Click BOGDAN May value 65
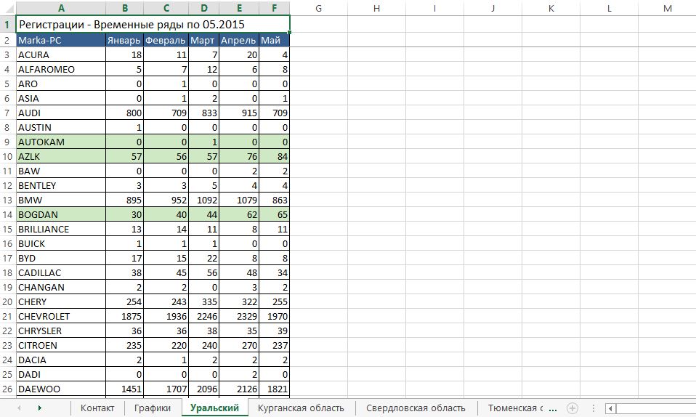This screenshot has height=417, width=696. tap(275, 214)
